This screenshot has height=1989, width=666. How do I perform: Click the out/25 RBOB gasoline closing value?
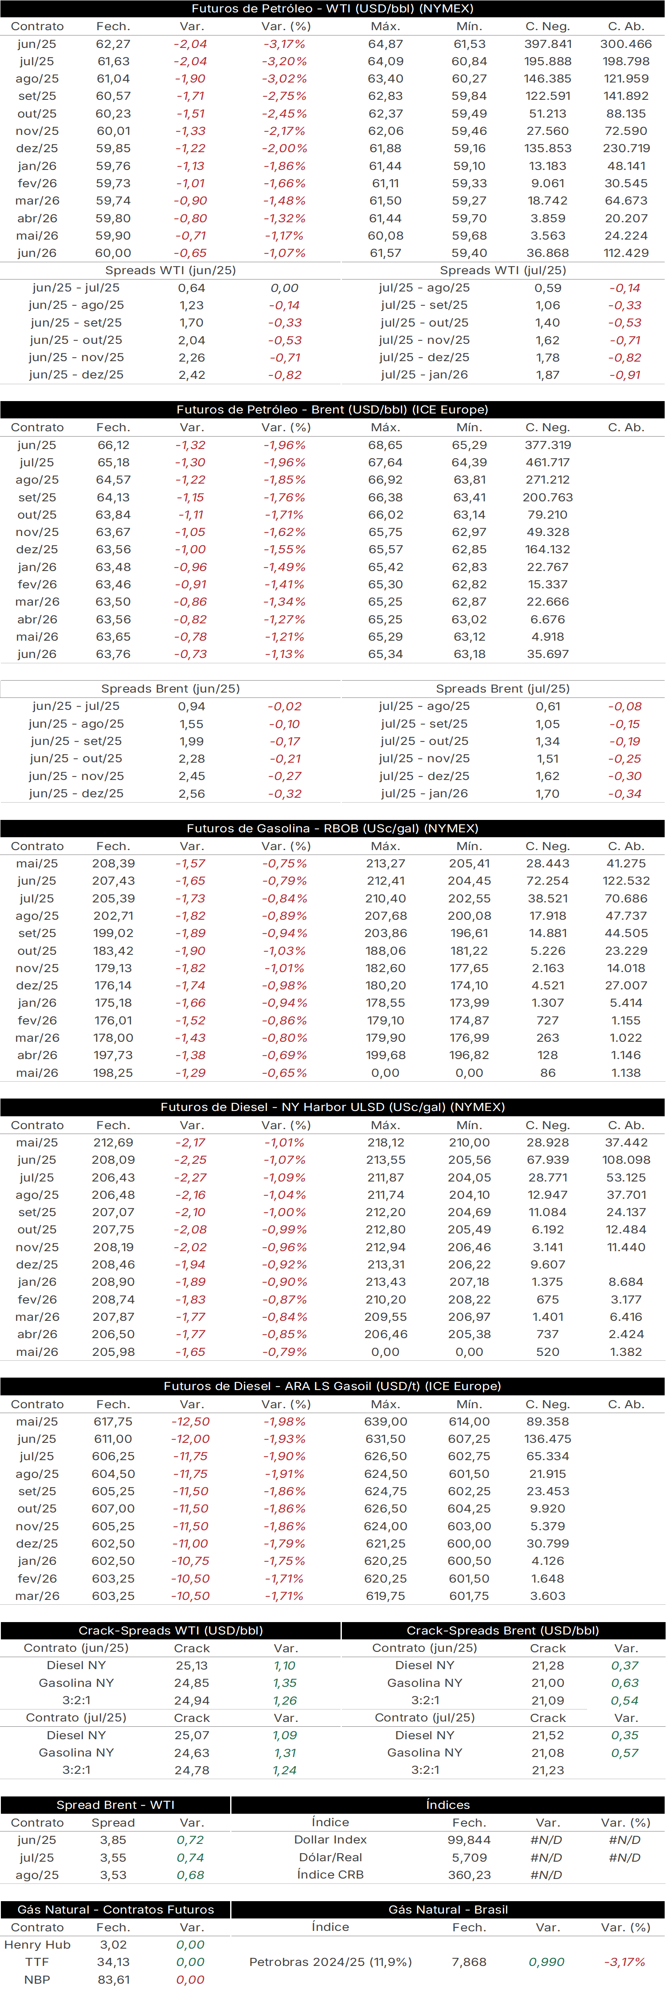click(114, 950)
